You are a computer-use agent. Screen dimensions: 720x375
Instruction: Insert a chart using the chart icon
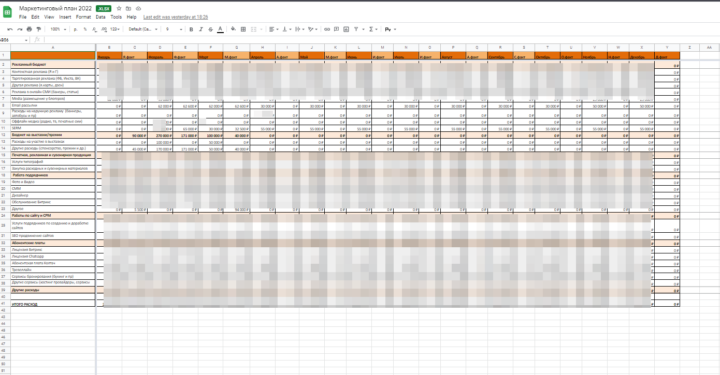tap(346, 29)
